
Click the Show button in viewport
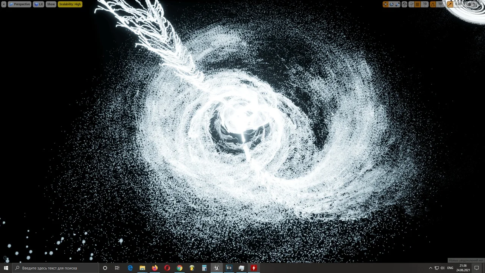pos(51,4)
